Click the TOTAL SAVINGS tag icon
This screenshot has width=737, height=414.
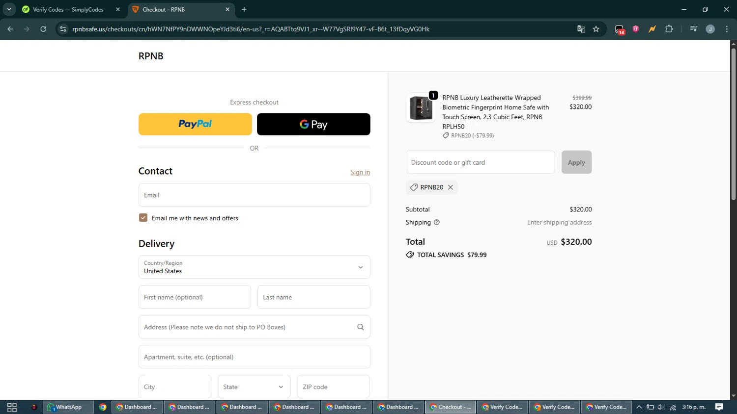410,255
